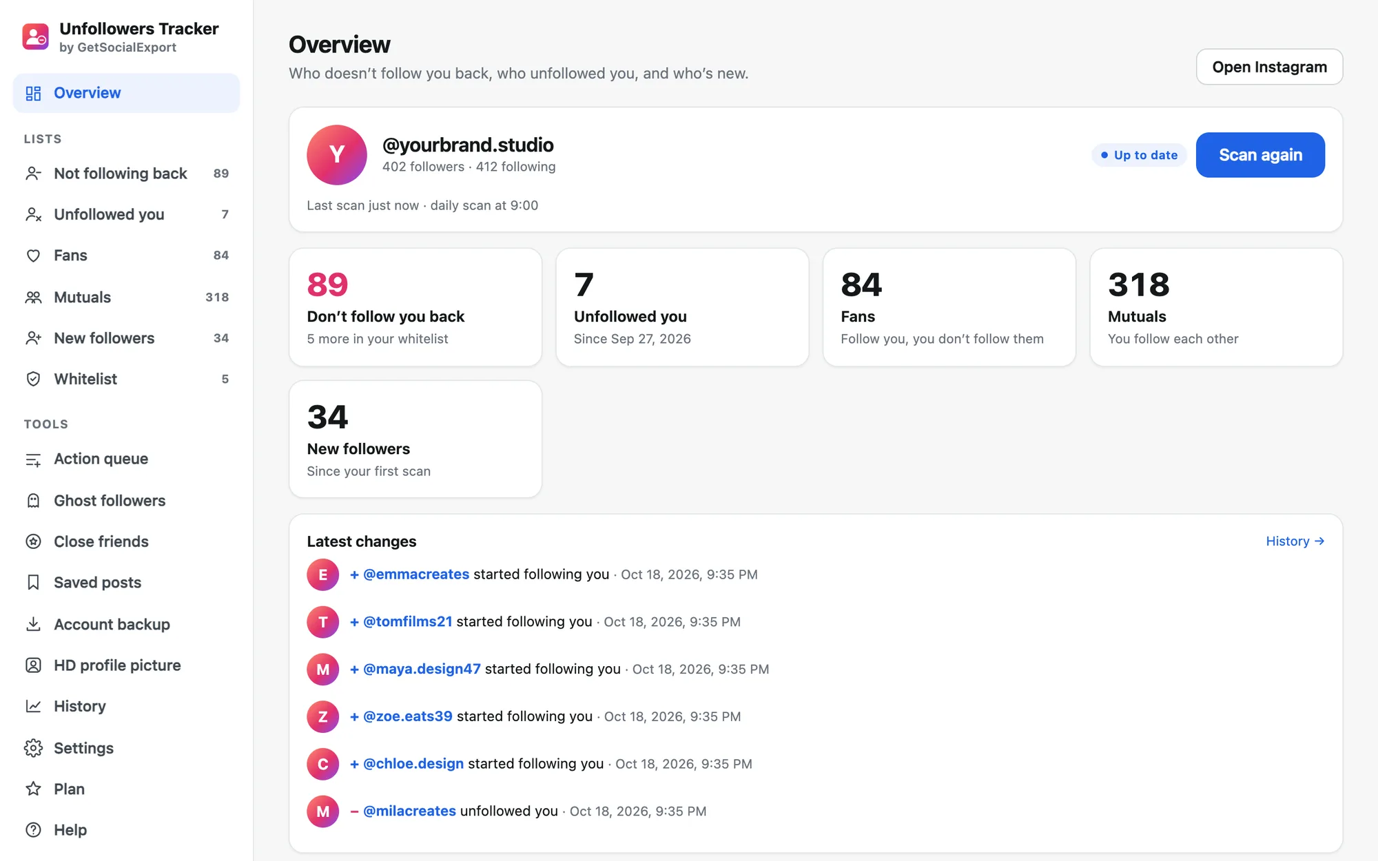This screenshot has height=861, width=1378.
Task: Go to Mutuals in the sidebar
Action: pos(127,298)
